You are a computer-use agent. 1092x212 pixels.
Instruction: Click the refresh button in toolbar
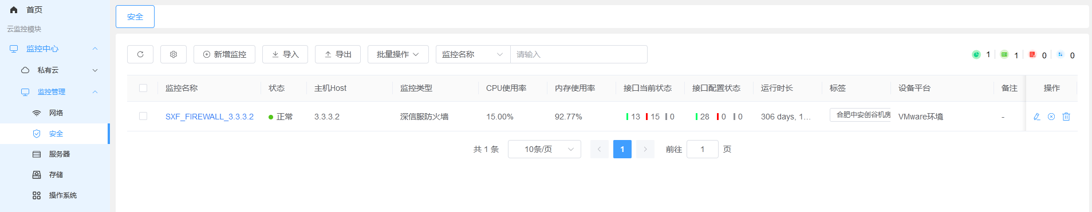coord(140,54)
